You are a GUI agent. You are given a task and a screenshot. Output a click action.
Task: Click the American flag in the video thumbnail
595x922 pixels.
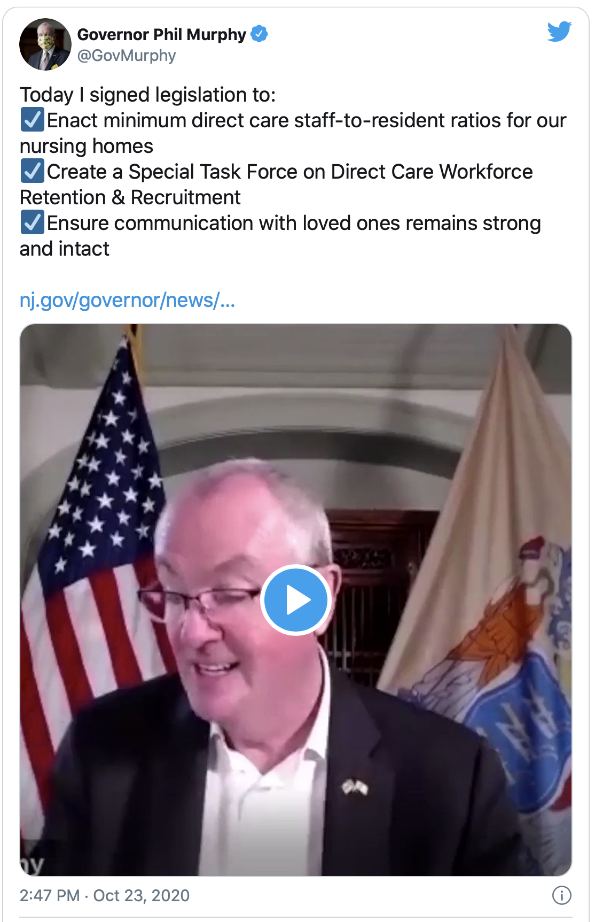(91, 535)
